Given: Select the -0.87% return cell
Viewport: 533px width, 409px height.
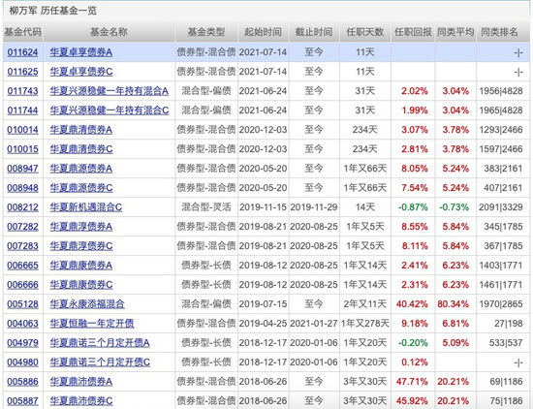Looking at the screenshot, I should pos(413,207).
